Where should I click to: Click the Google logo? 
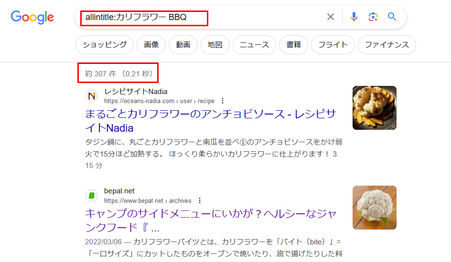pos(32,17)
